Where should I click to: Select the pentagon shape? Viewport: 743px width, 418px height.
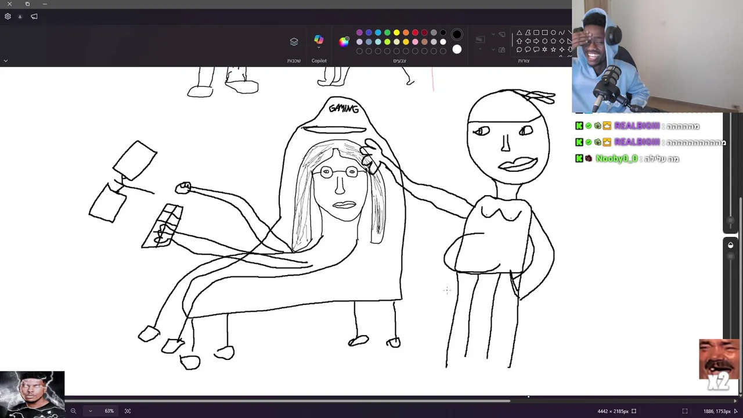pos(553,41)
